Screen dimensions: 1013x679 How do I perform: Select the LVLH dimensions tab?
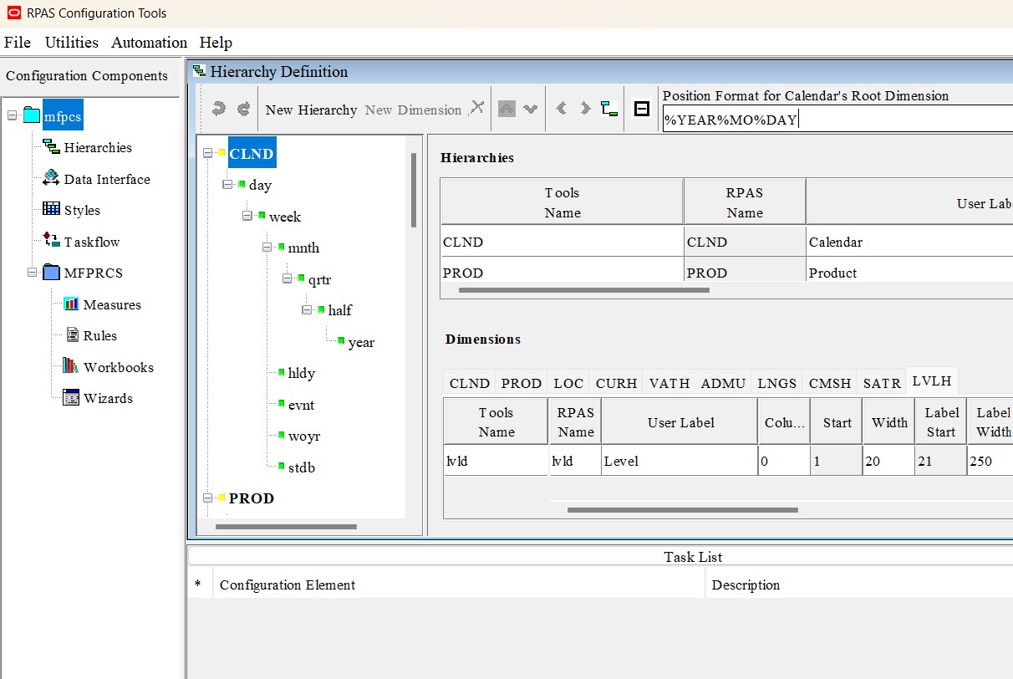click(931, 380)
